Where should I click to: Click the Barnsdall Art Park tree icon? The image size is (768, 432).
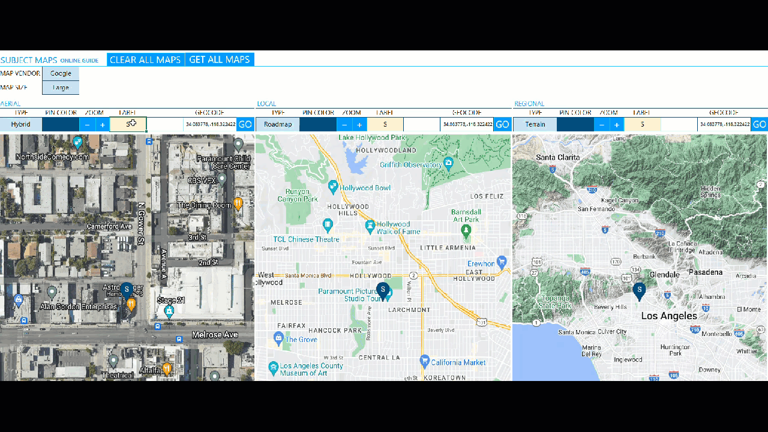click(466, 231)
